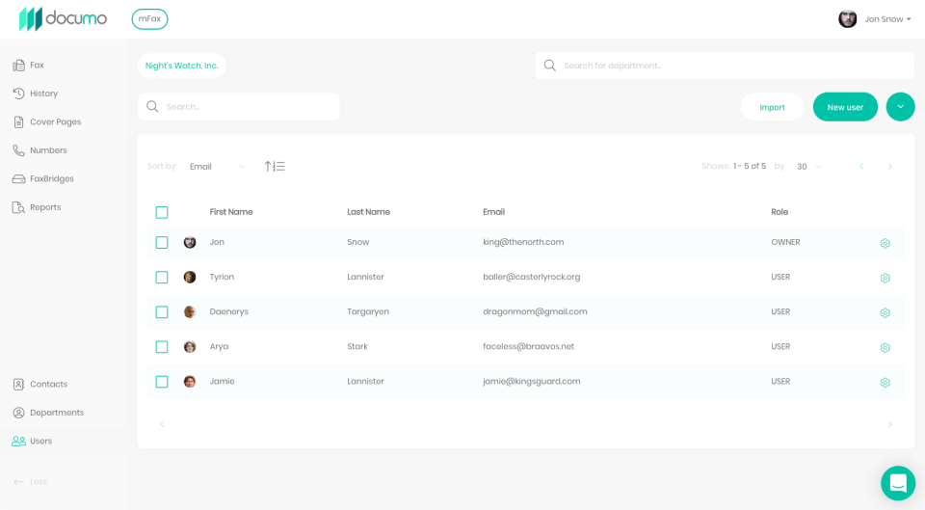This screenshot has width=925, height=510.
Task: Click gear icon on Jamie Lannister row
Action: tap(885, 382)
